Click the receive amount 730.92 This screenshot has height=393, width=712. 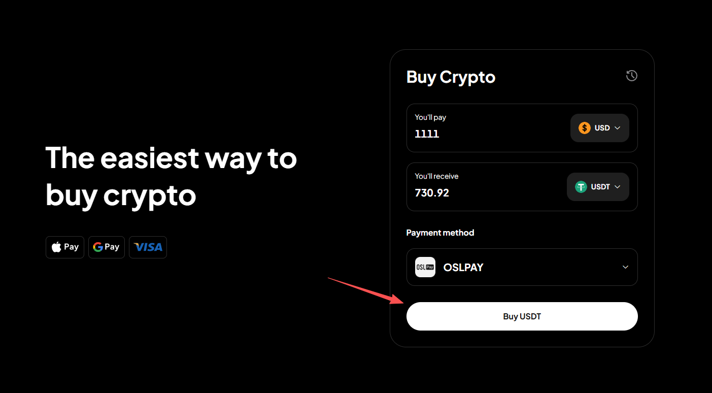tap(432, 193)
